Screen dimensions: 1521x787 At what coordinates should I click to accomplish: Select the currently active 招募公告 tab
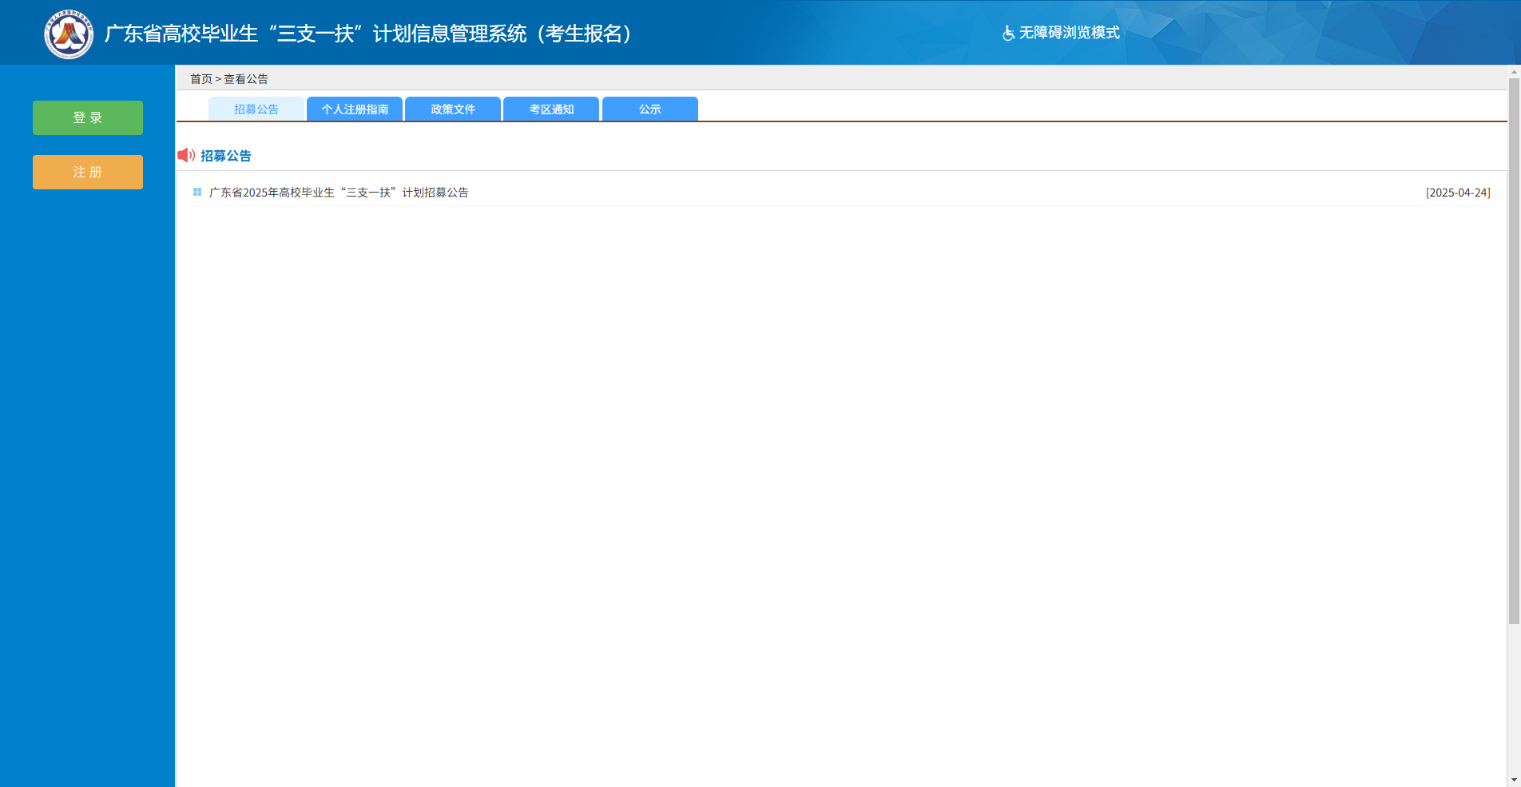256,109
